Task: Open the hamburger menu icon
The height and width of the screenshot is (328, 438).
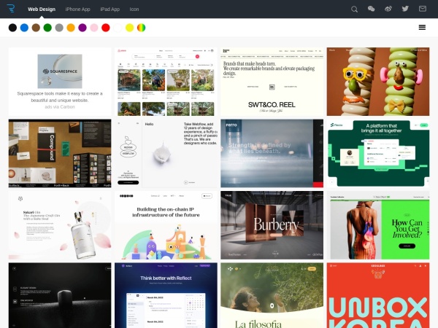Action: [422, 27]
